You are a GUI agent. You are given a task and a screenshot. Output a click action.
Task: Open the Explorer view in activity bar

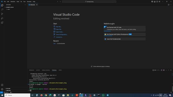(x=2, y=5)
